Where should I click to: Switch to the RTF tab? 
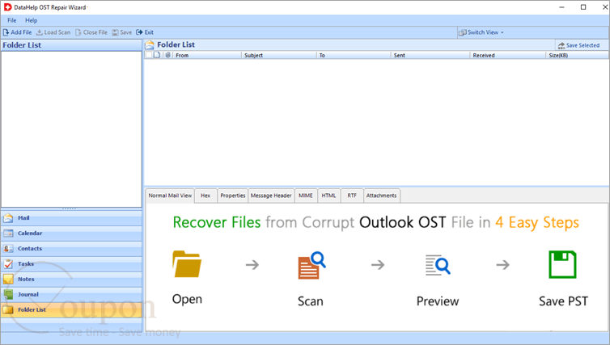click(352, 196)
